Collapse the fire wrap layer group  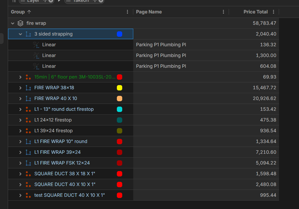pyautogui.click(x=13, y=23)
